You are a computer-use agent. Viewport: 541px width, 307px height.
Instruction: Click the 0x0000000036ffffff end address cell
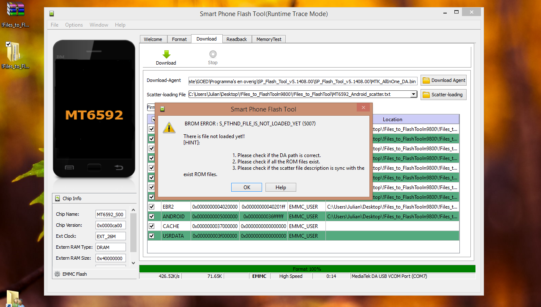pos(263,217)
